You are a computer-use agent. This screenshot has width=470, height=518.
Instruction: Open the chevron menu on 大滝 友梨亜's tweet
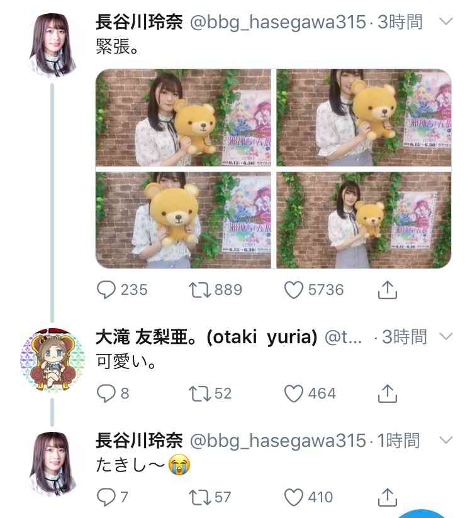coord(446,336)
